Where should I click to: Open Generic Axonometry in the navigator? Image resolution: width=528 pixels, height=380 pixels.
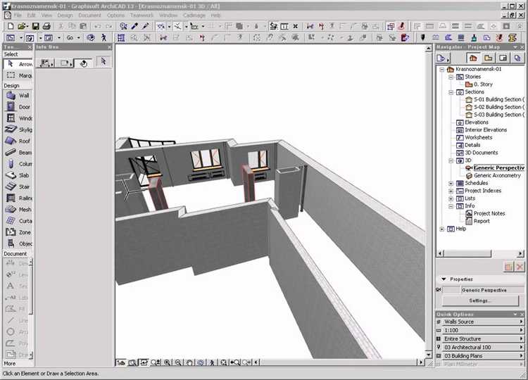point(497,175)
